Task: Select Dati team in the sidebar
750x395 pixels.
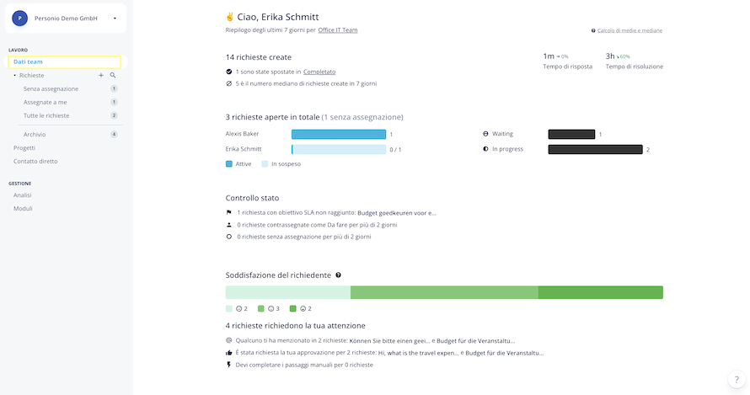Action: 65,61
